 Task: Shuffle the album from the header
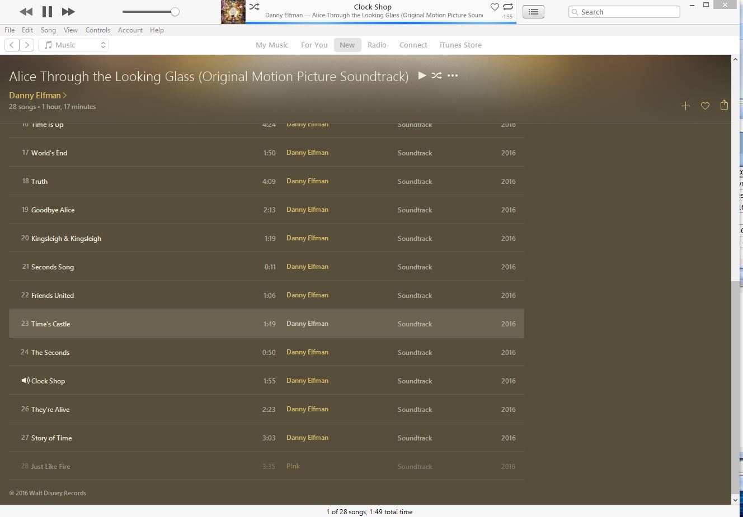click(437, 75)
